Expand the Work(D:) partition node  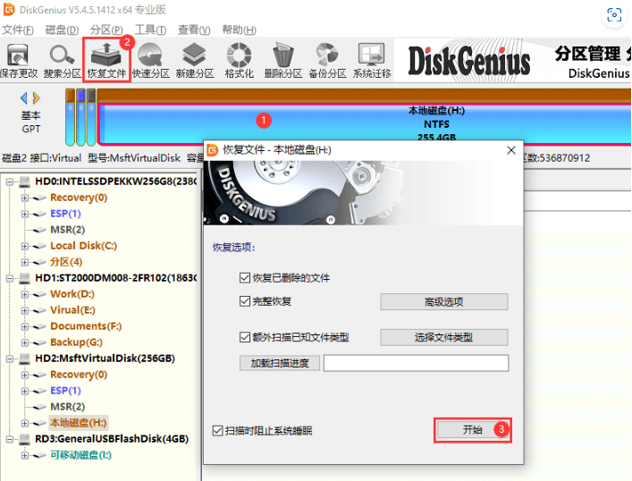click(25, 294)
